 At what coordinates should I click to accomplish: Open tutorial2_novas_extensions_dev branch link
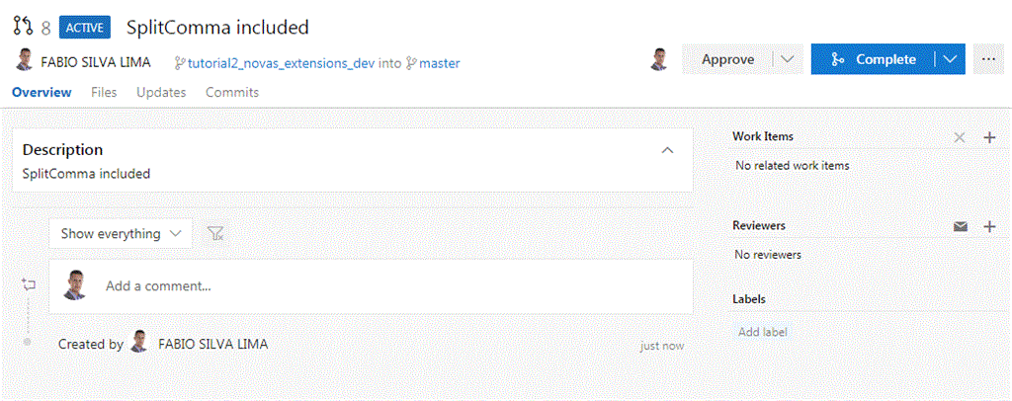pyautogui.click(x=282, y=63)
